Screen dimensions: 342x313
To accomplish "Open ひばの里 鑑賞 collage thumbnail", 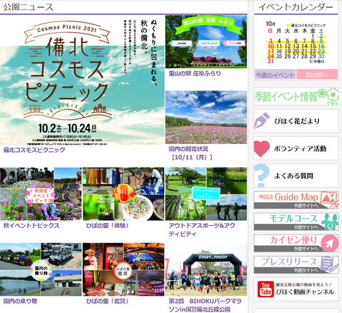I will [123, 270].
